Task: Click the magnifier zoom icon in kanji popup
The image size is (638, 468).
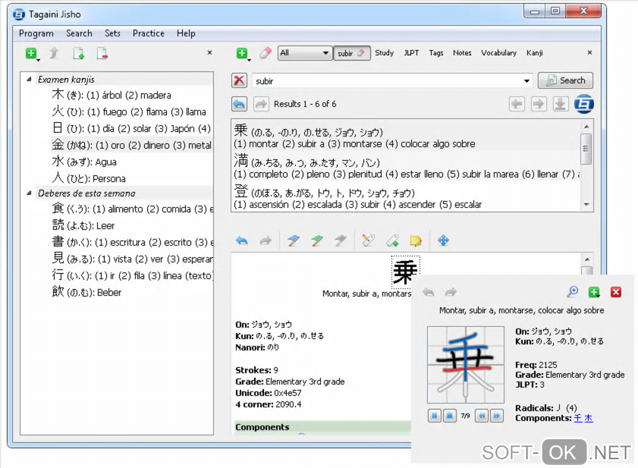Action: click(572, 292)
